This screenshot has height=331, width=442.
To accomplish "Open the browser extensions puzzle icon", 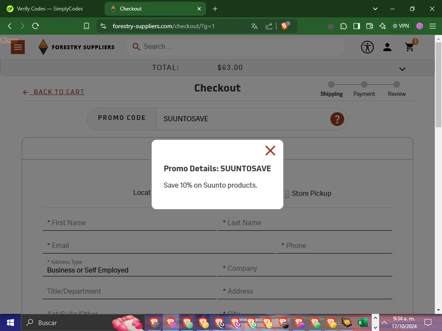I will tap(344, 26).
